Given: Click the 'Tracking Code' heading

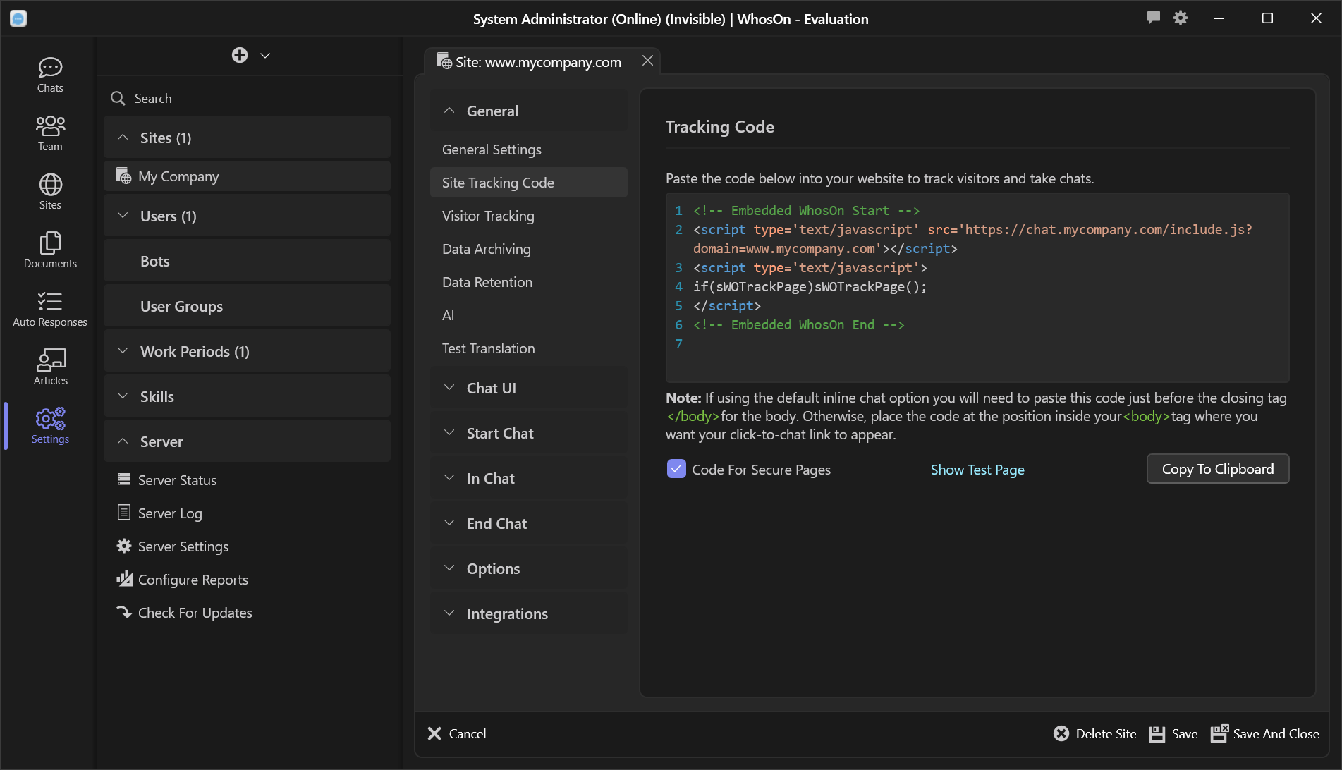Looking at the screenshot, I should coord(720,127).
